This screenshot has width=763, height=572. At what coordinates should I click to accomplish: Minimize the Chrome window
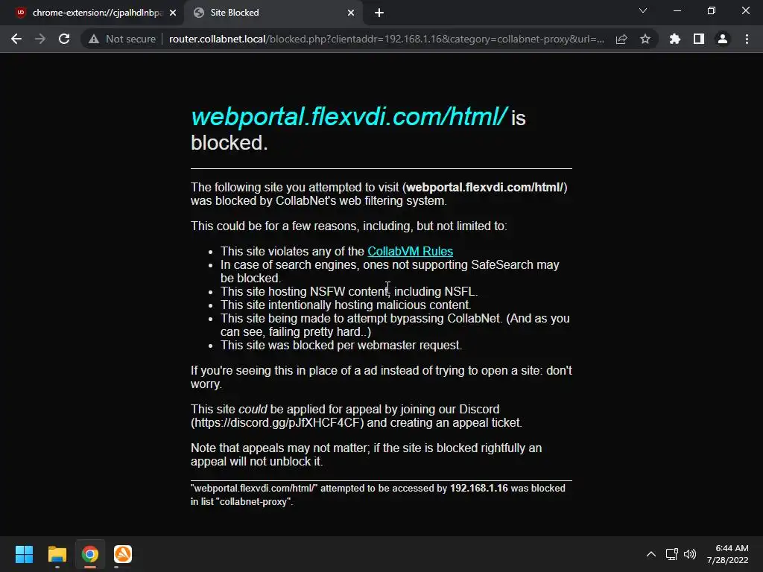coord(677,10)
